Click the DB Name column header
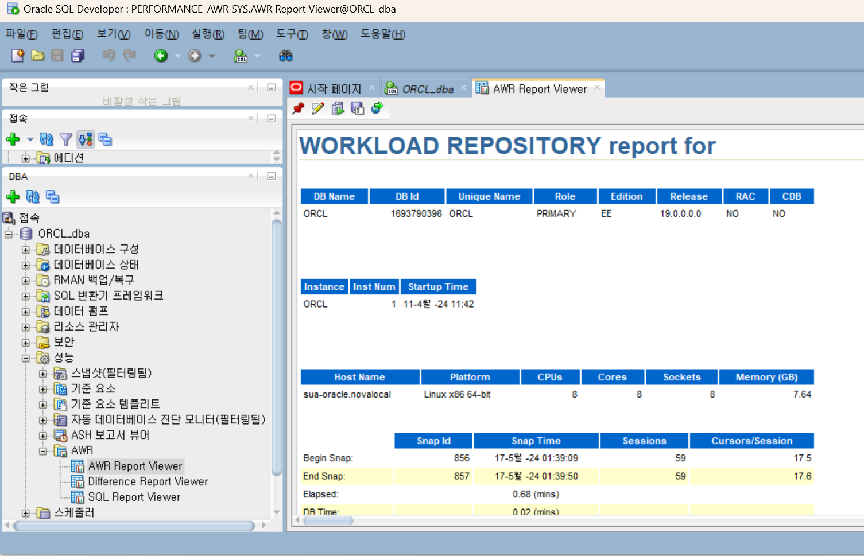The image size is (864, 556). click(x=334, y=196)
